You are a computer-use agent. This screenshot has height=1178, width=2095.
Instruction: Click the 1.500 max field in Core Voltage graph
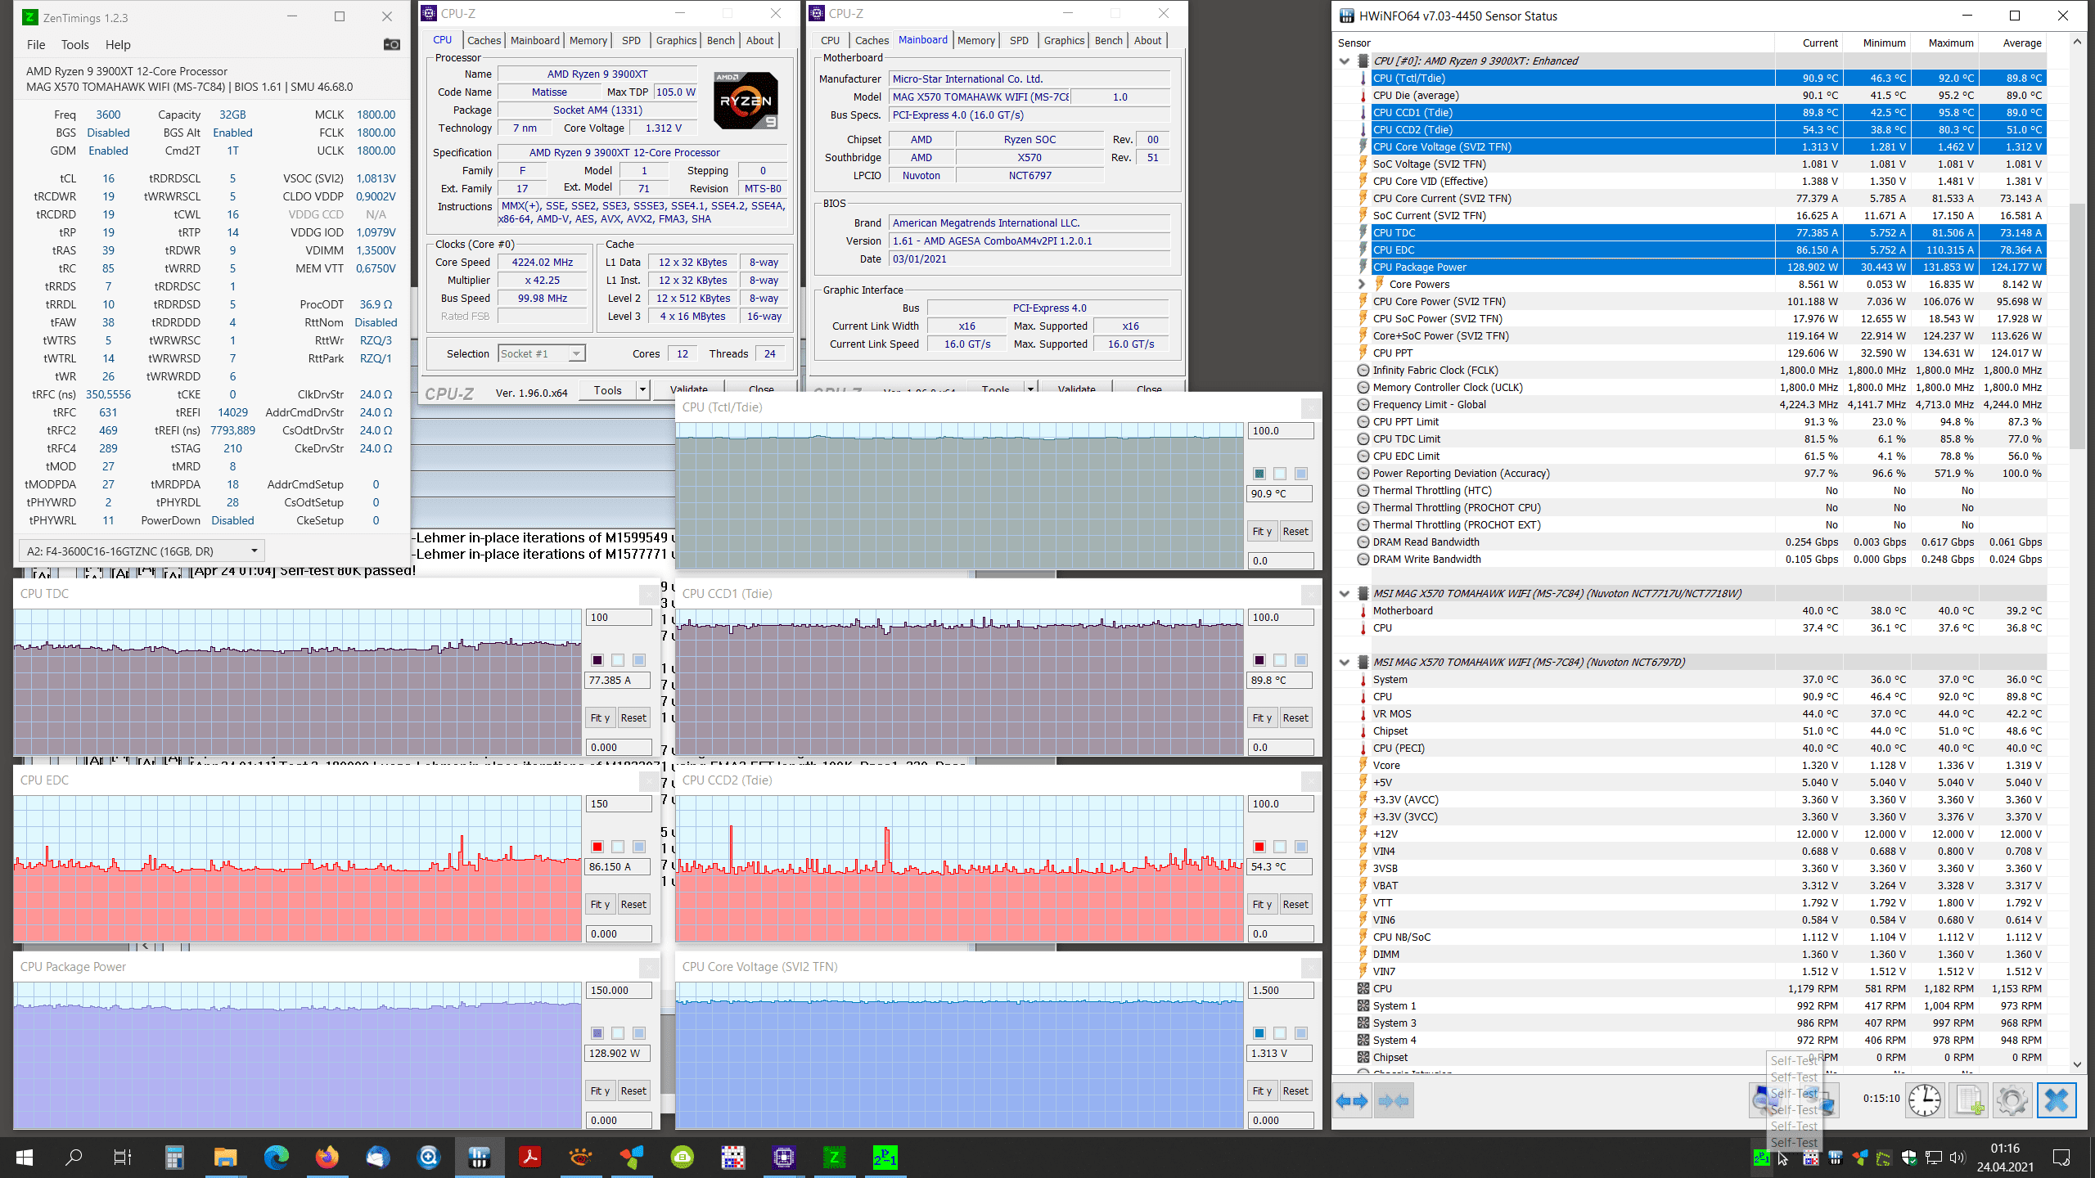coord(1281,991)
